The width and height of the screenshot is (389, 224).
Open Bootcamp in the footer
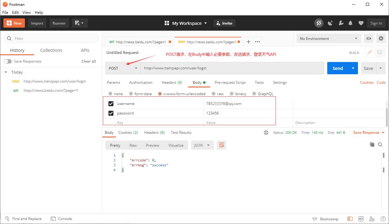tap(325, 219)
